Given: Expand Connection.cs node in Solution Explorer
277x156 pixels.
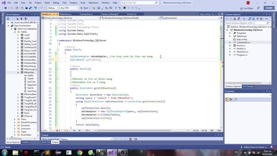Looking at the screenshot, I should pyautogui.click(x=230, y=42).
